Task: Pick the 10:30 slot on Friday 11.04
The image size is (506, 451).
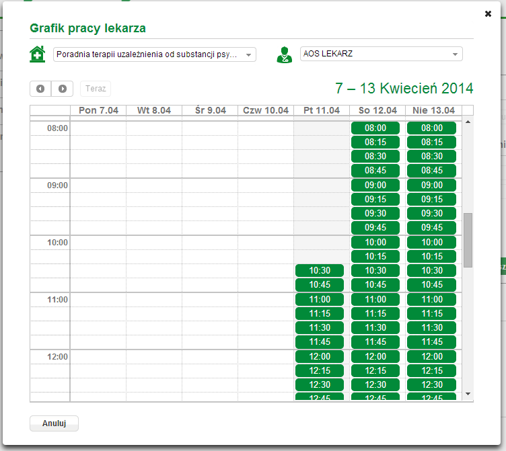Action: coord(320,270)
